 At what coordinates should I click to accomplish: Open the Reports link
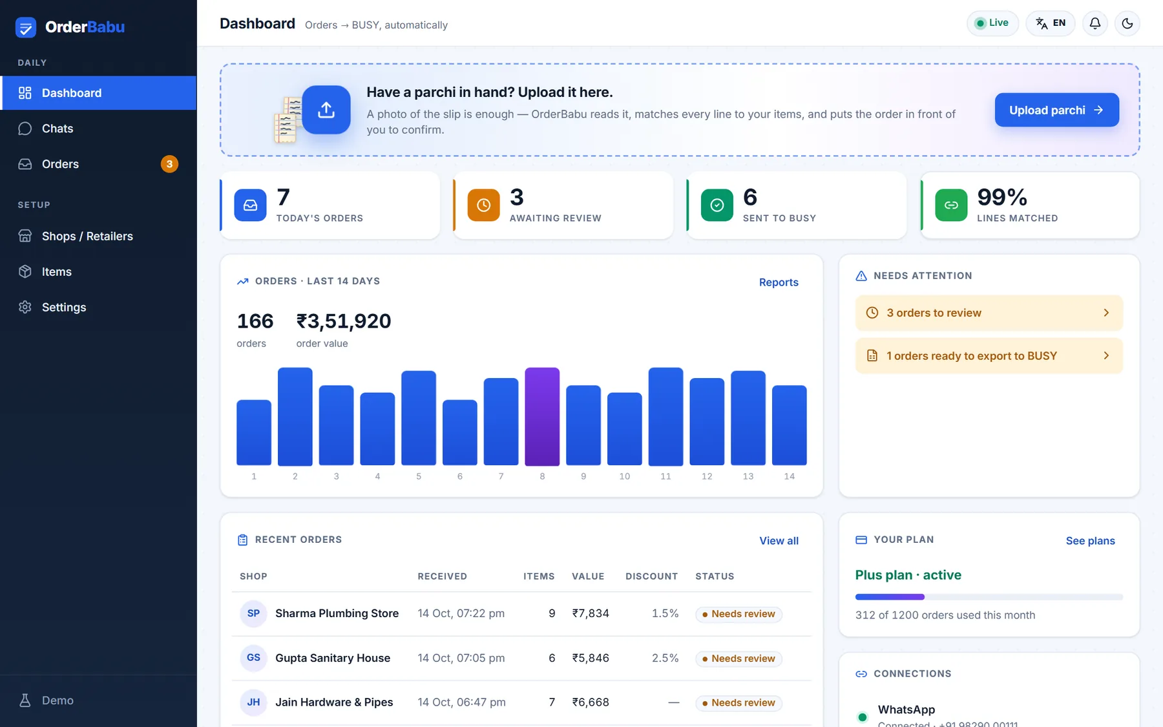coord(779,282)
